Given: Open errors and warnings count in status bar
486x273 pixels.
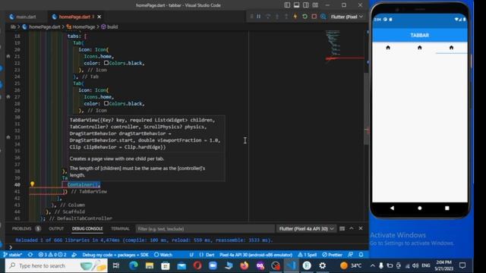Looking at the screenshot, I should (x=52, y=255).
